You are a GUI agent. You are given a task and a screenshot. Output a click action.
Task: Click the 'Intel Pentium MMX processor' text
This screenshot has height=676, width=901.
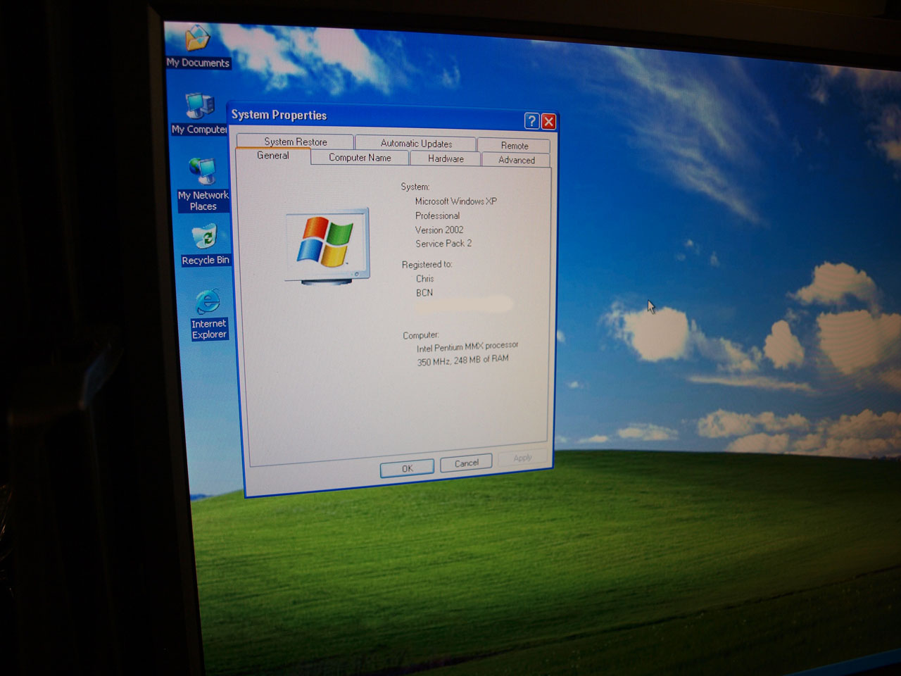467,347
